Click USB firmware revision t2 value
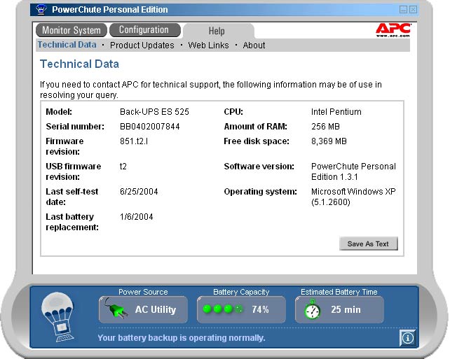 pos(123,166)
